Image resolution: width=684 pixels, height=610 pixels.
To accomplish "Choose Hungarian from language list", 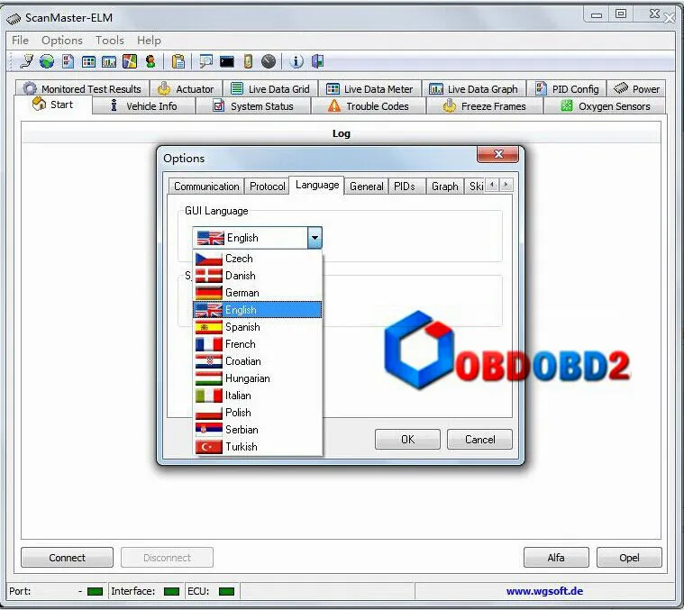I will click(258, 378).
